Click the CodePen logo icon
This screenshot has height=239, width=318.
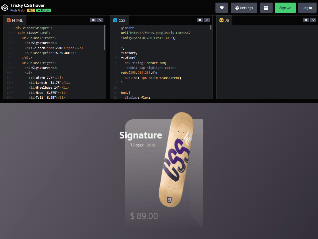tap(5, 8)
